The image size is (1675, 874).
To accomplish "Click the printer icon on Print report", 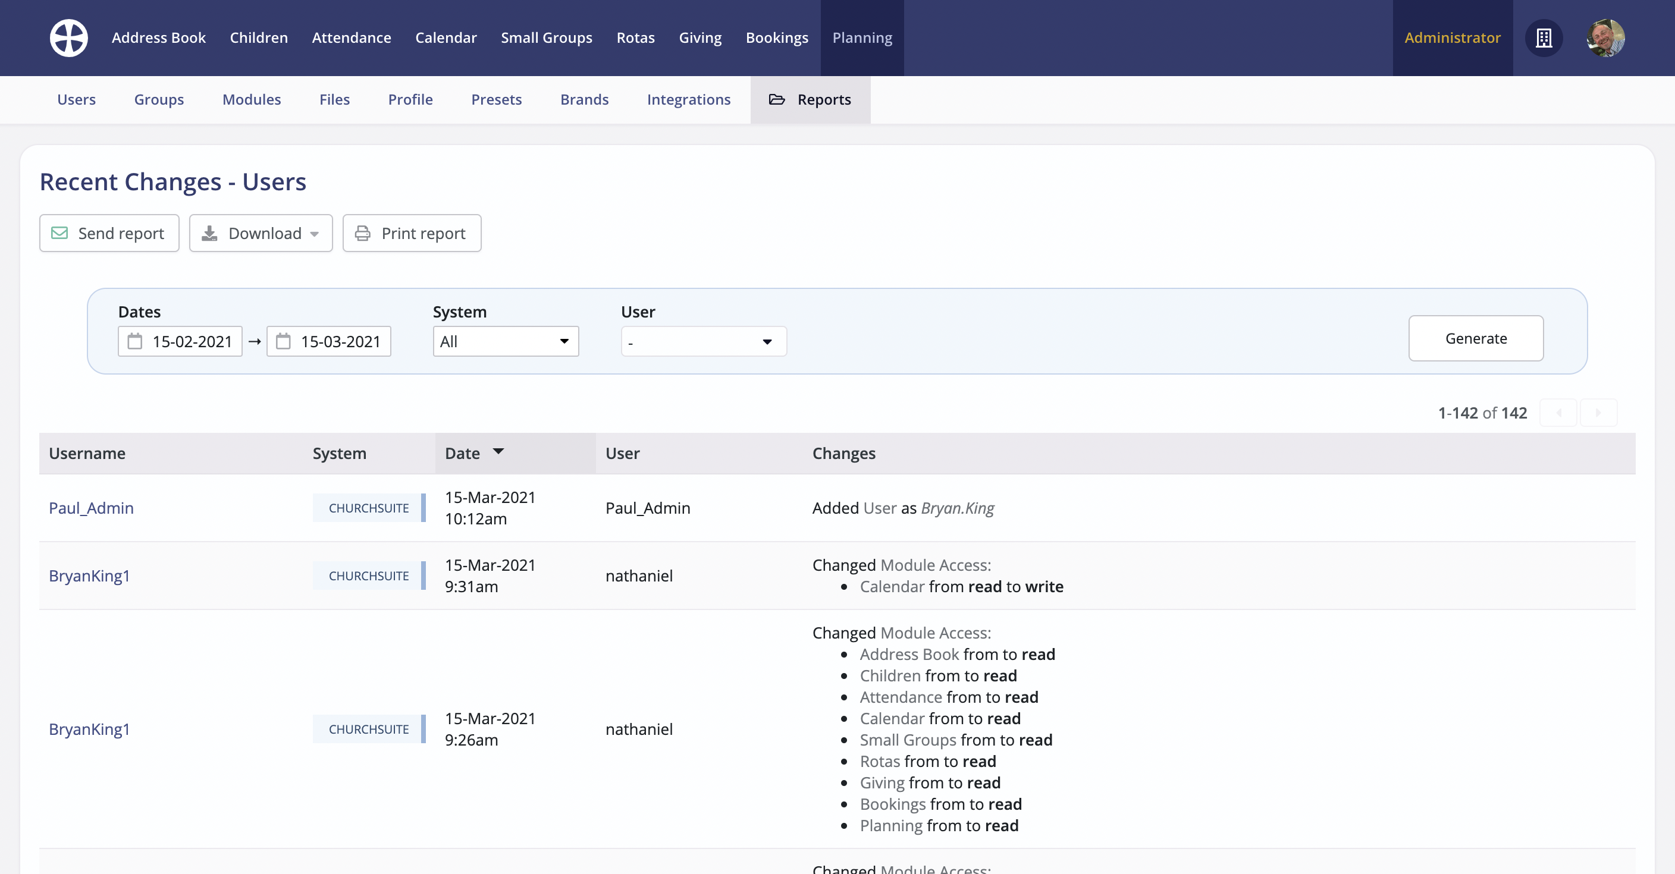I will coord(363,233).
